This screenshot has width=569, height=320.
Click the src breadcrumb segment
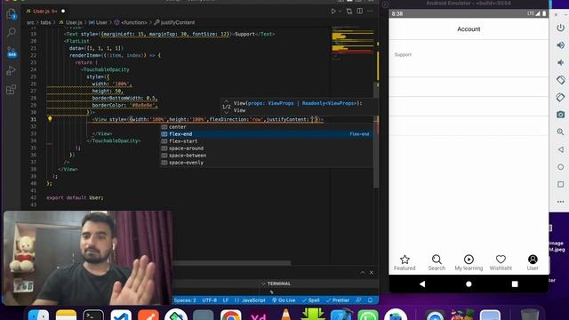coord(30,22)
